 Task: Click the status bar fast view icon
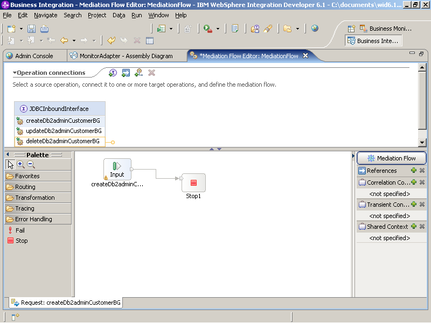click(15, 317)
